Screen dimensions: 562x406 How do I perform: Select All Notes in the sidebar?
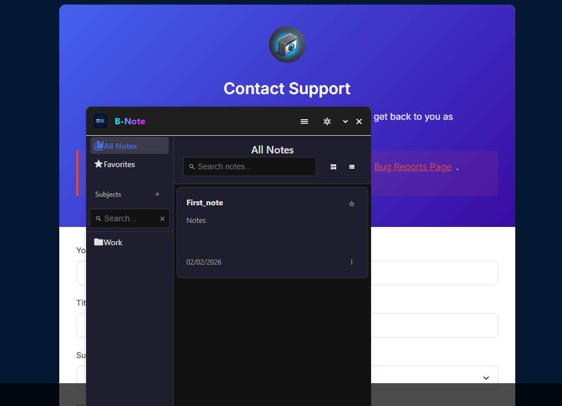(120, 146)
